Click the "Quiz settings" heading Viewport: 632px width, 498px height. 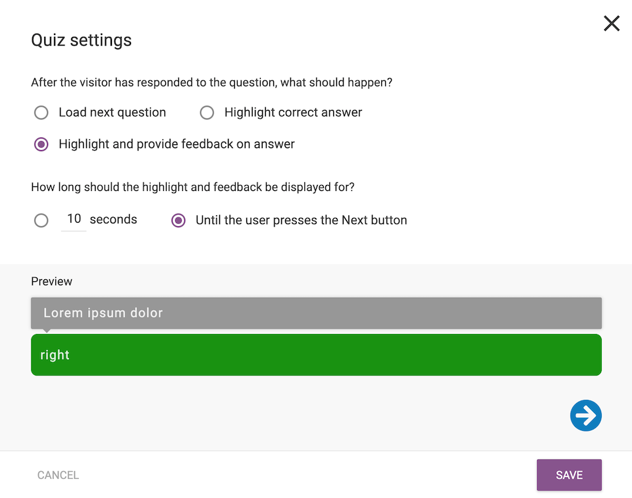point(82,40)
